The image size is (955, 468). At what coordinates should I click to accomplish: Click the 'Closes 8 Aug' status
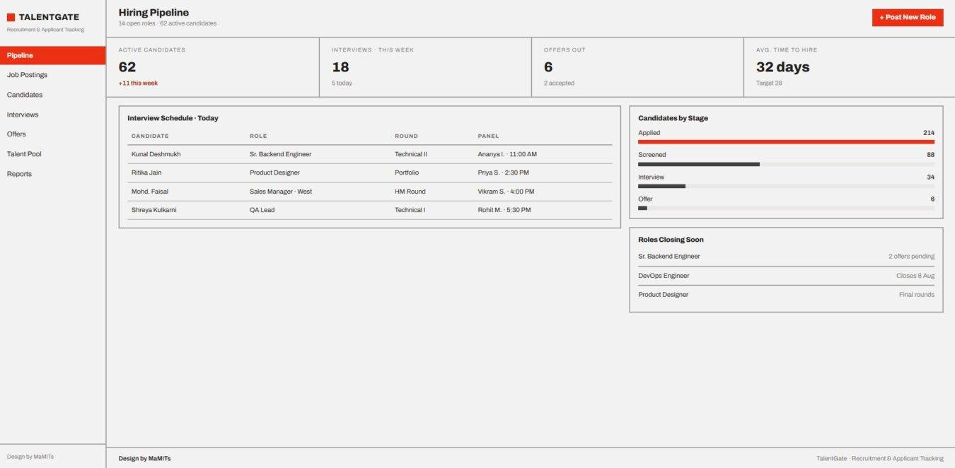(x=915, y=276)
